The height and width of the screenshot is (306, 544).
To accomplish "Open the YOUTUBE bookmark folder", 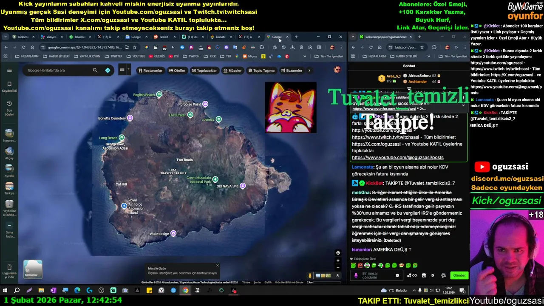I will [136, 56].
